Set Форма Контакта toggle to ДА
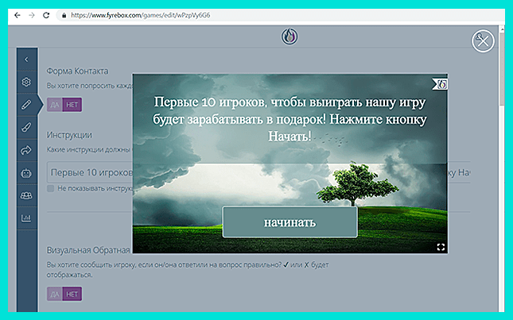The image size is (513, 320). point(55,105)
